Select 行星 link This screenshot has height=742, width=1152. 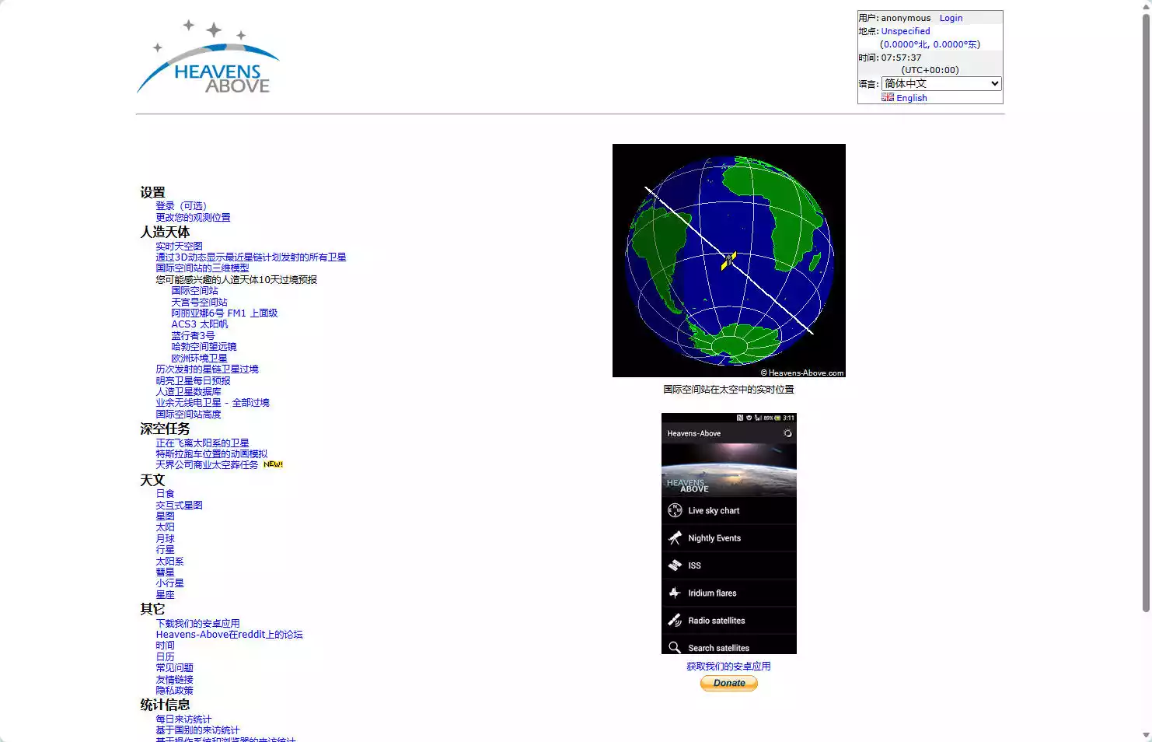tap(165, 550)
